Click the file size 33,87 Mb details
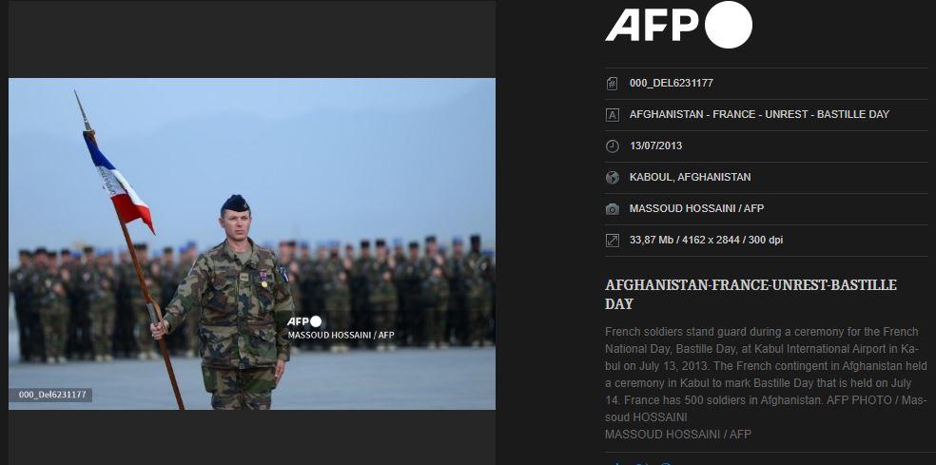The image size is (936, 465). tap(706, 240)
